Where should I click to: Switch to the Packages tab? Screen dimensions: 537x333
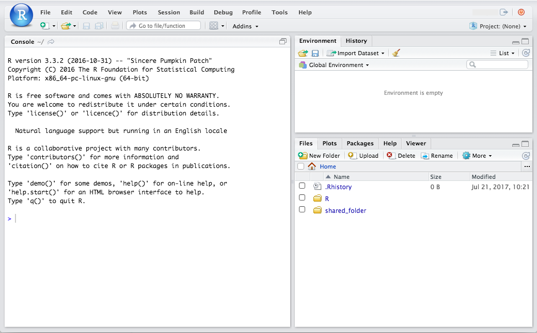pos(360,143)
